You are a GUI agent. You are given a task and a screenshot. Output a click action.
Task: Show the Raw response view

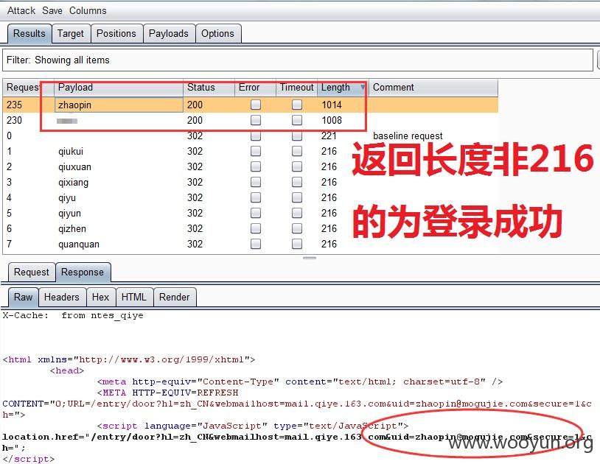pyautogui.click(x=23, y=297)
